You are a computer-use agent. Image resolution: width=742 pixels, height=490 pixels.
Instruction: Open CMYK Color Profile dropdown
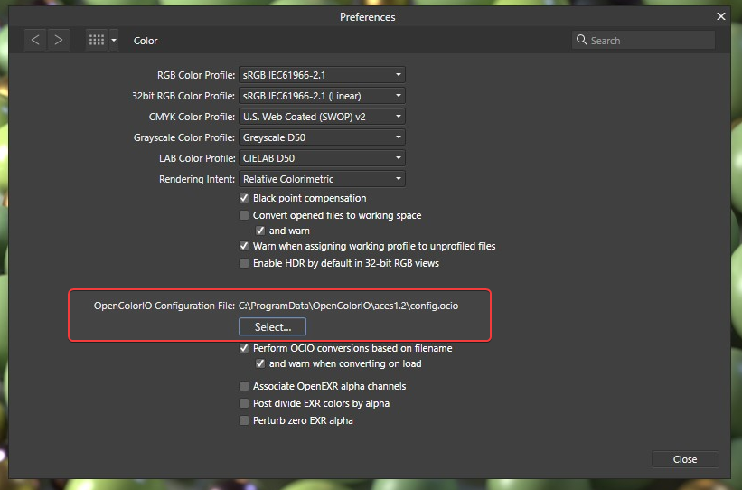coord(322,117)
